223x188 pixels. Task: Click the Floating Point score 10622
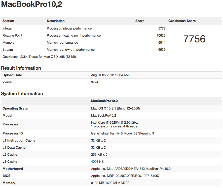coord(161,36)
